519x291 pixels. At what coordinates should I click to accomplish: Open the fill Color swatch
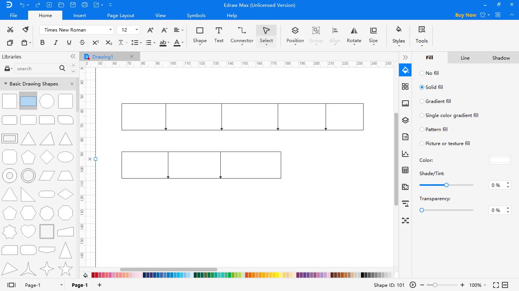click(500, 160)
